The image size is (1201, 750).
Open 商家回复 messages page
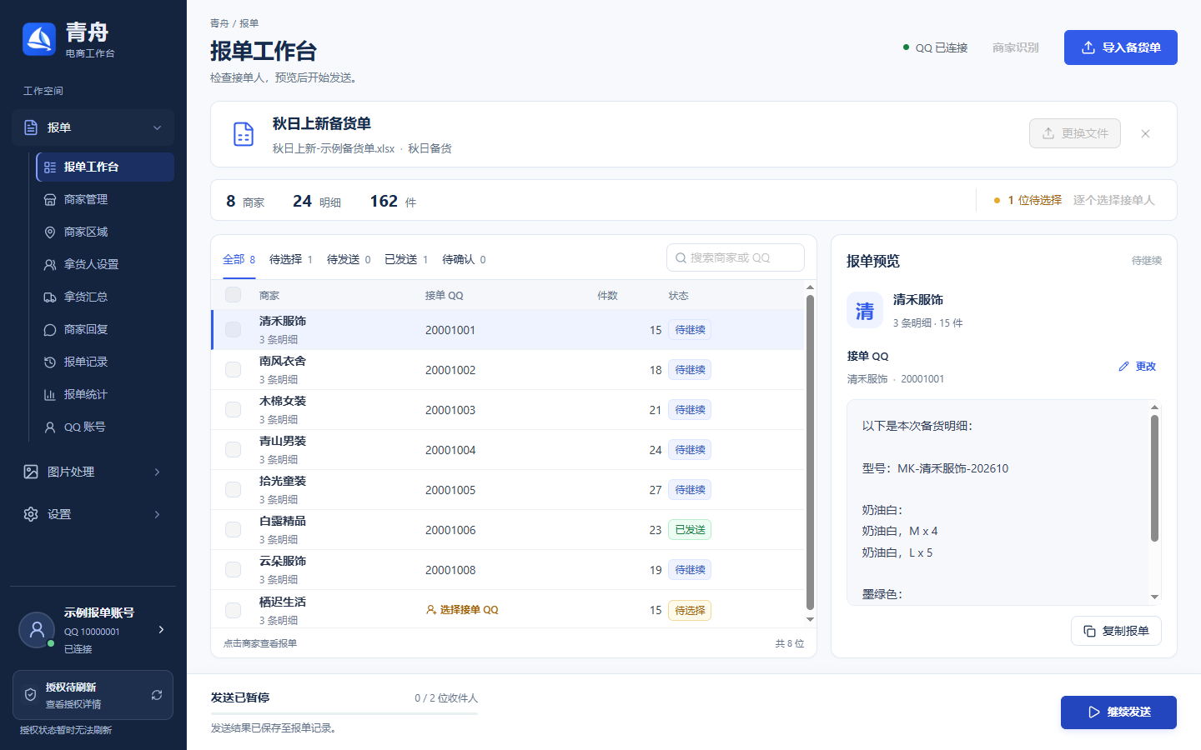(x=105, y=329)
